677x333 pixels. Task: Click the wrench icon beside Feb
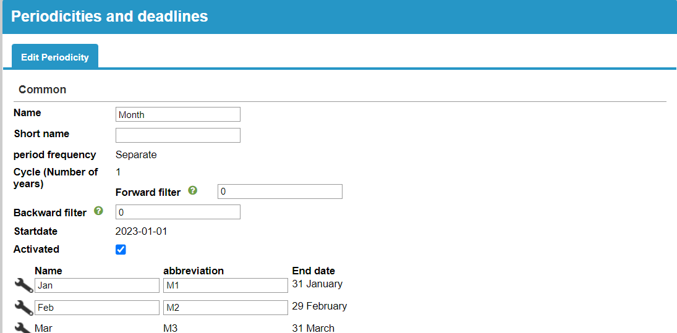tap(23, 308)
